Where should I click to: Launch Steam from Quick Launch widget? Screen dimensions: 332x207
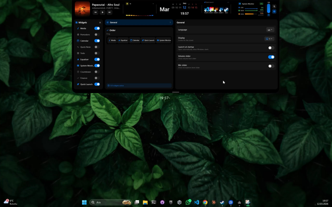click(226, 9)
